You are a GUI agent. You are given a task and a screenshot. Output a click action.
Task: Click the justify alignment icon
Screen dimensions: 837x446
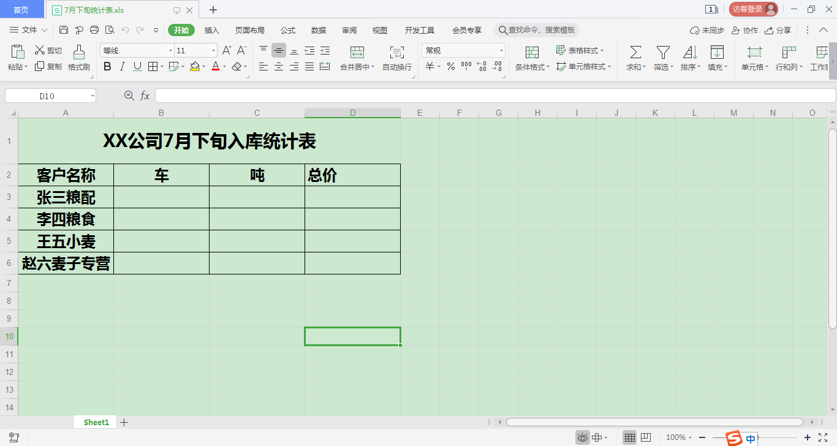[309, 66]
